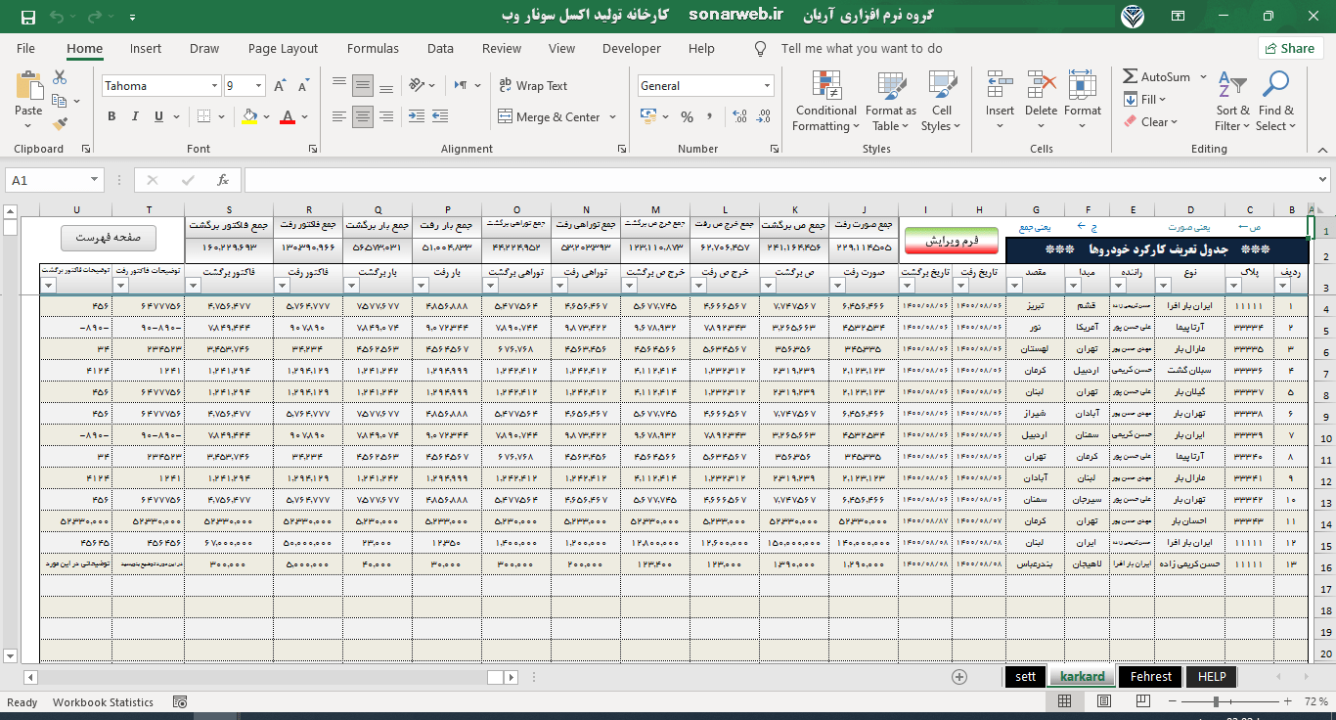
Task: Open Merge & Center dropdown arrow
Action: 613,116
